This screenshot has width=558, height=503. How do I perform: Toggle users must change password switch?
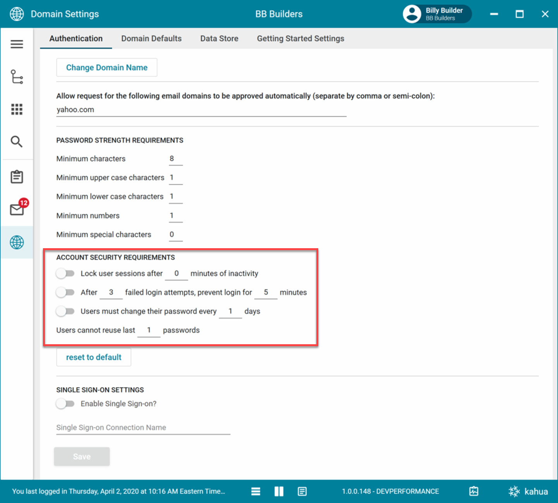[x=65, y=311]
